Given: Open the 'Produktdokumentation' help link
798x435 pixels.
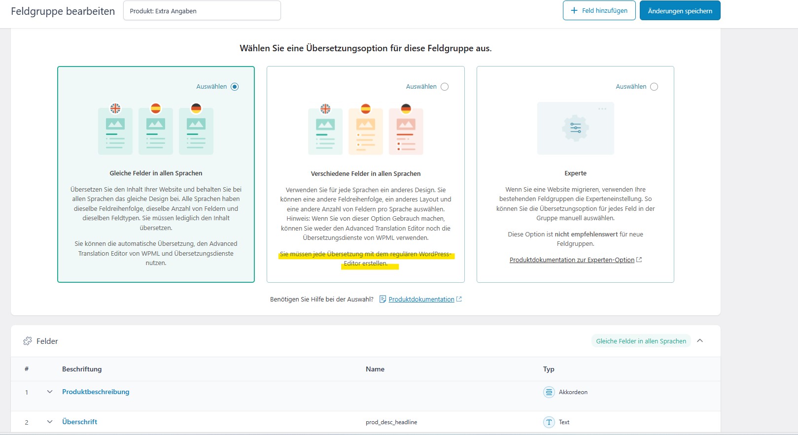Looking at the screenshot, I should click(421, 299).
